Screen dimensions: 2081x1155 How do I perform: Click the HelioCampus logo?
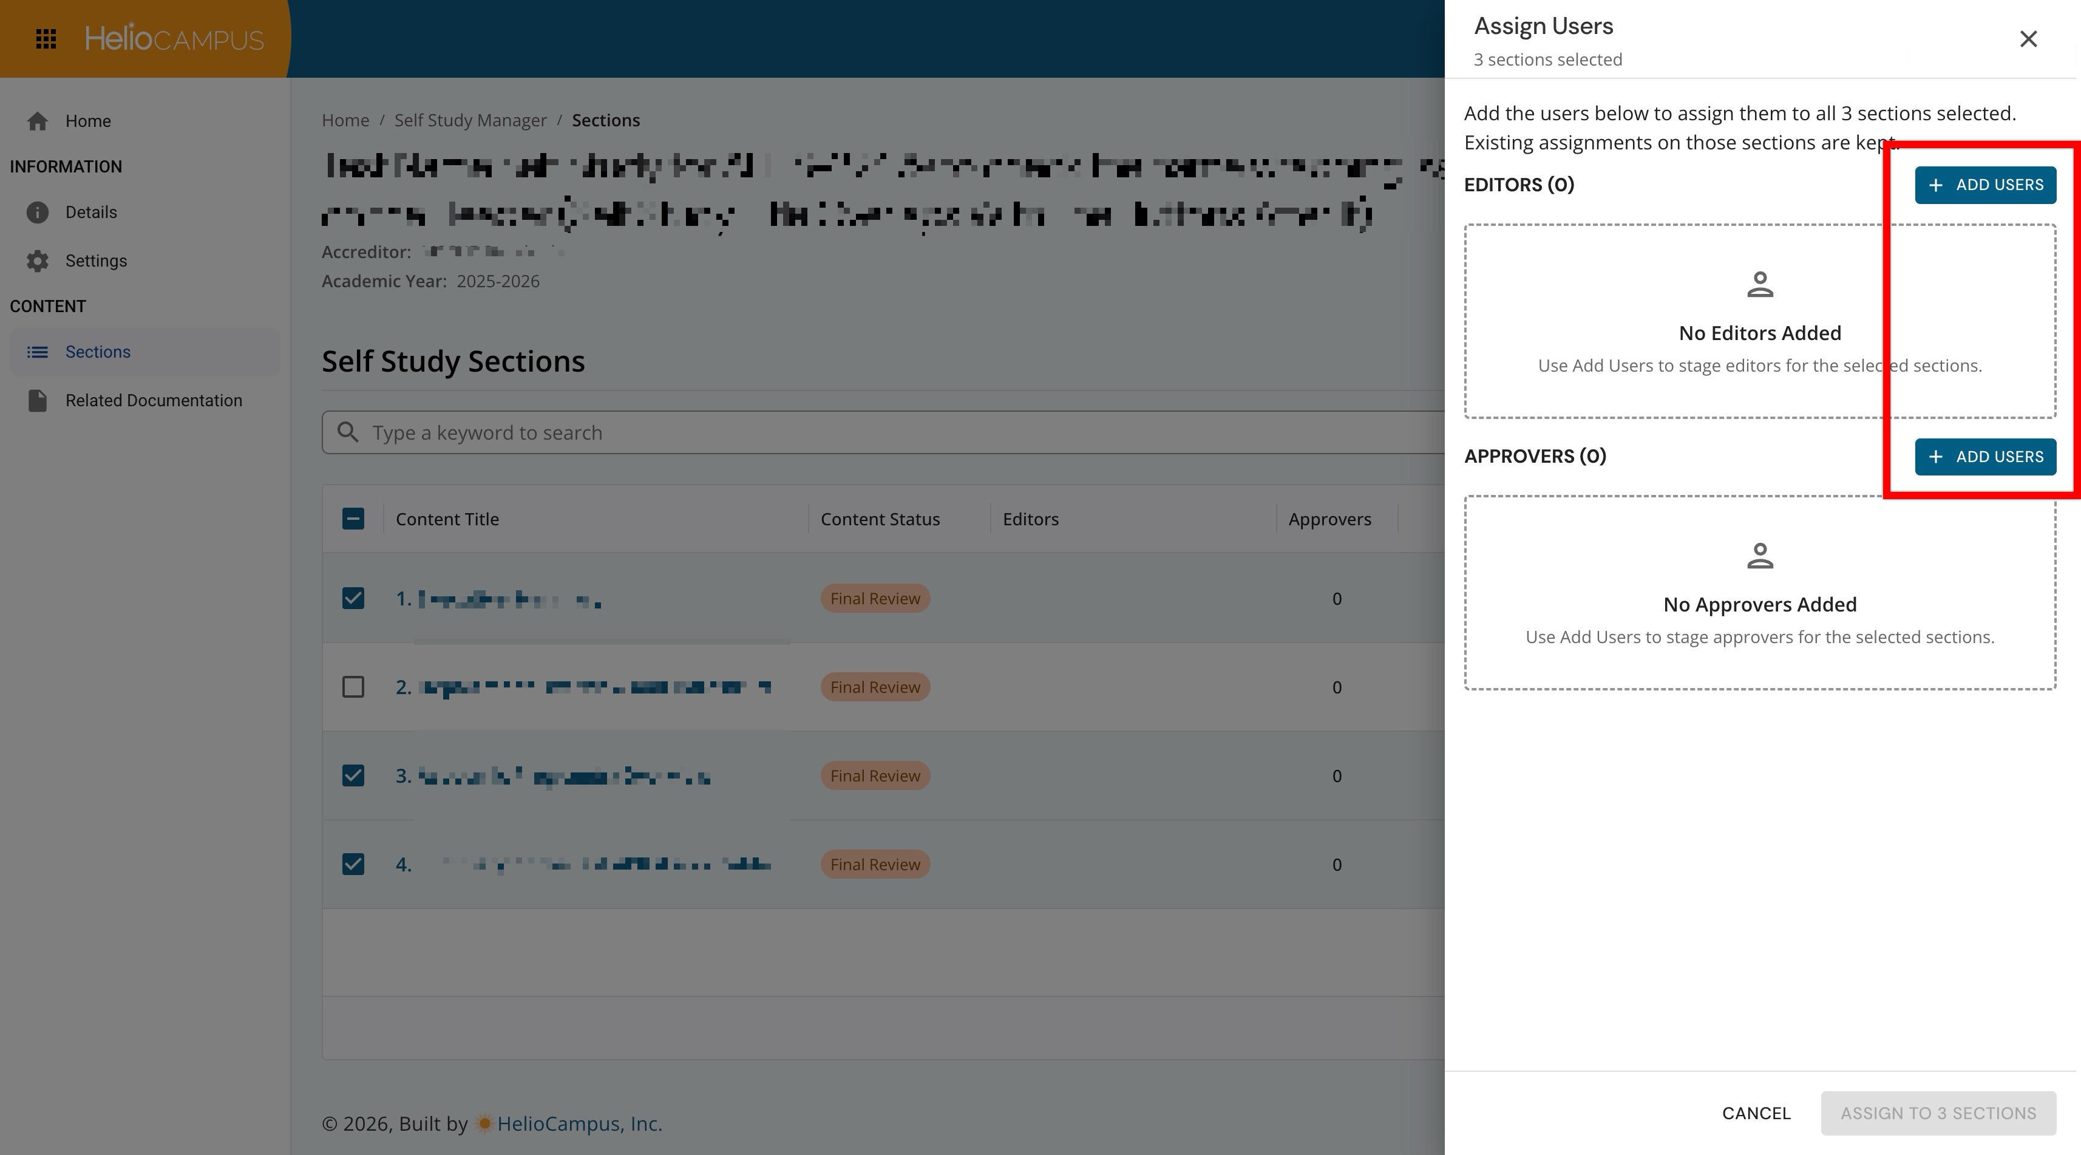[x=174, y=39]
